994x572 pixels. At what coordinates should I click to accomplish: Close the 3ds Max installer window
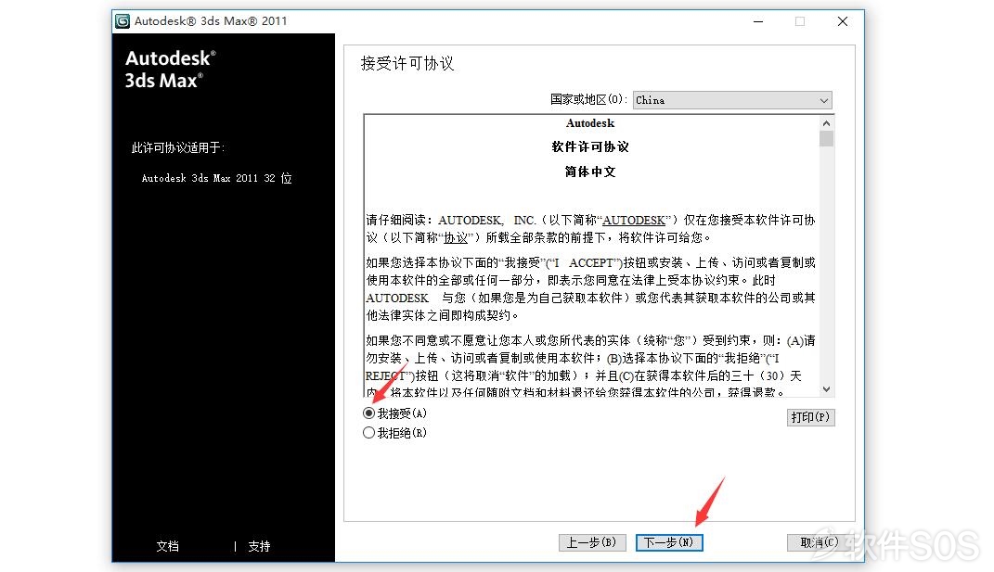click(843, 21)
